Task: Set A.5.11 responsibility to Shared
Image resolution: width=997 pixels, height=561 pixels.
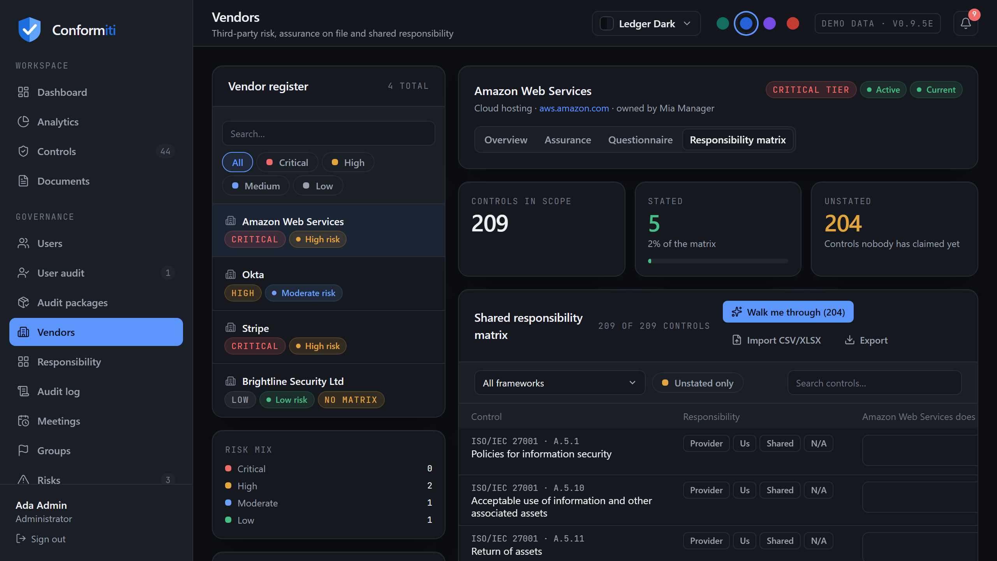Action: (780, 541)
